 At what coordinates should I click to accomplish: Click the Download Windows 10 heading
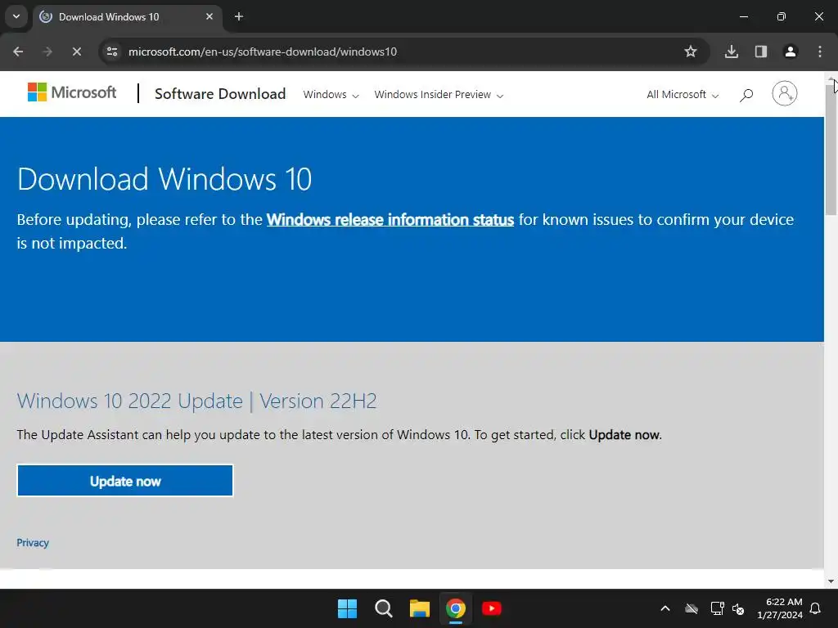pos(164,179)
